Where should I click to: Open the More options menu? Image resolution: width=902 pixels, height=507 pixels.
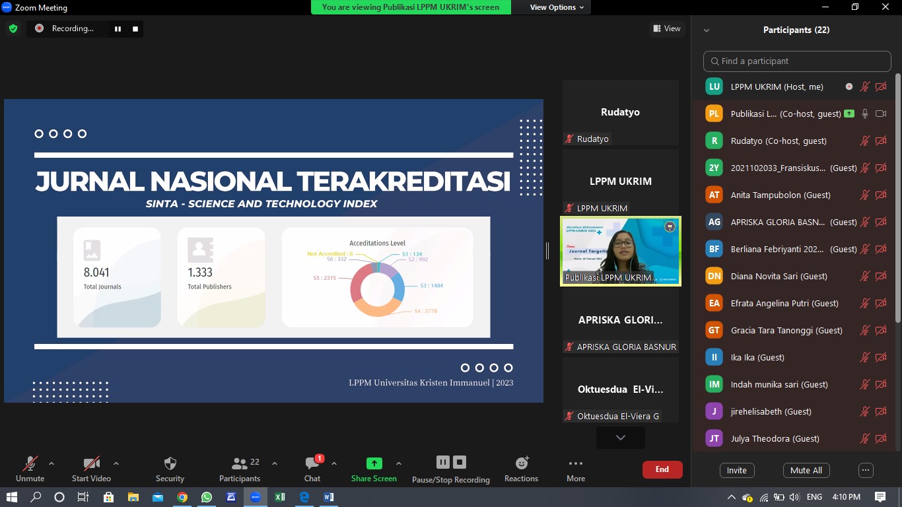click(x=576, y=469)
